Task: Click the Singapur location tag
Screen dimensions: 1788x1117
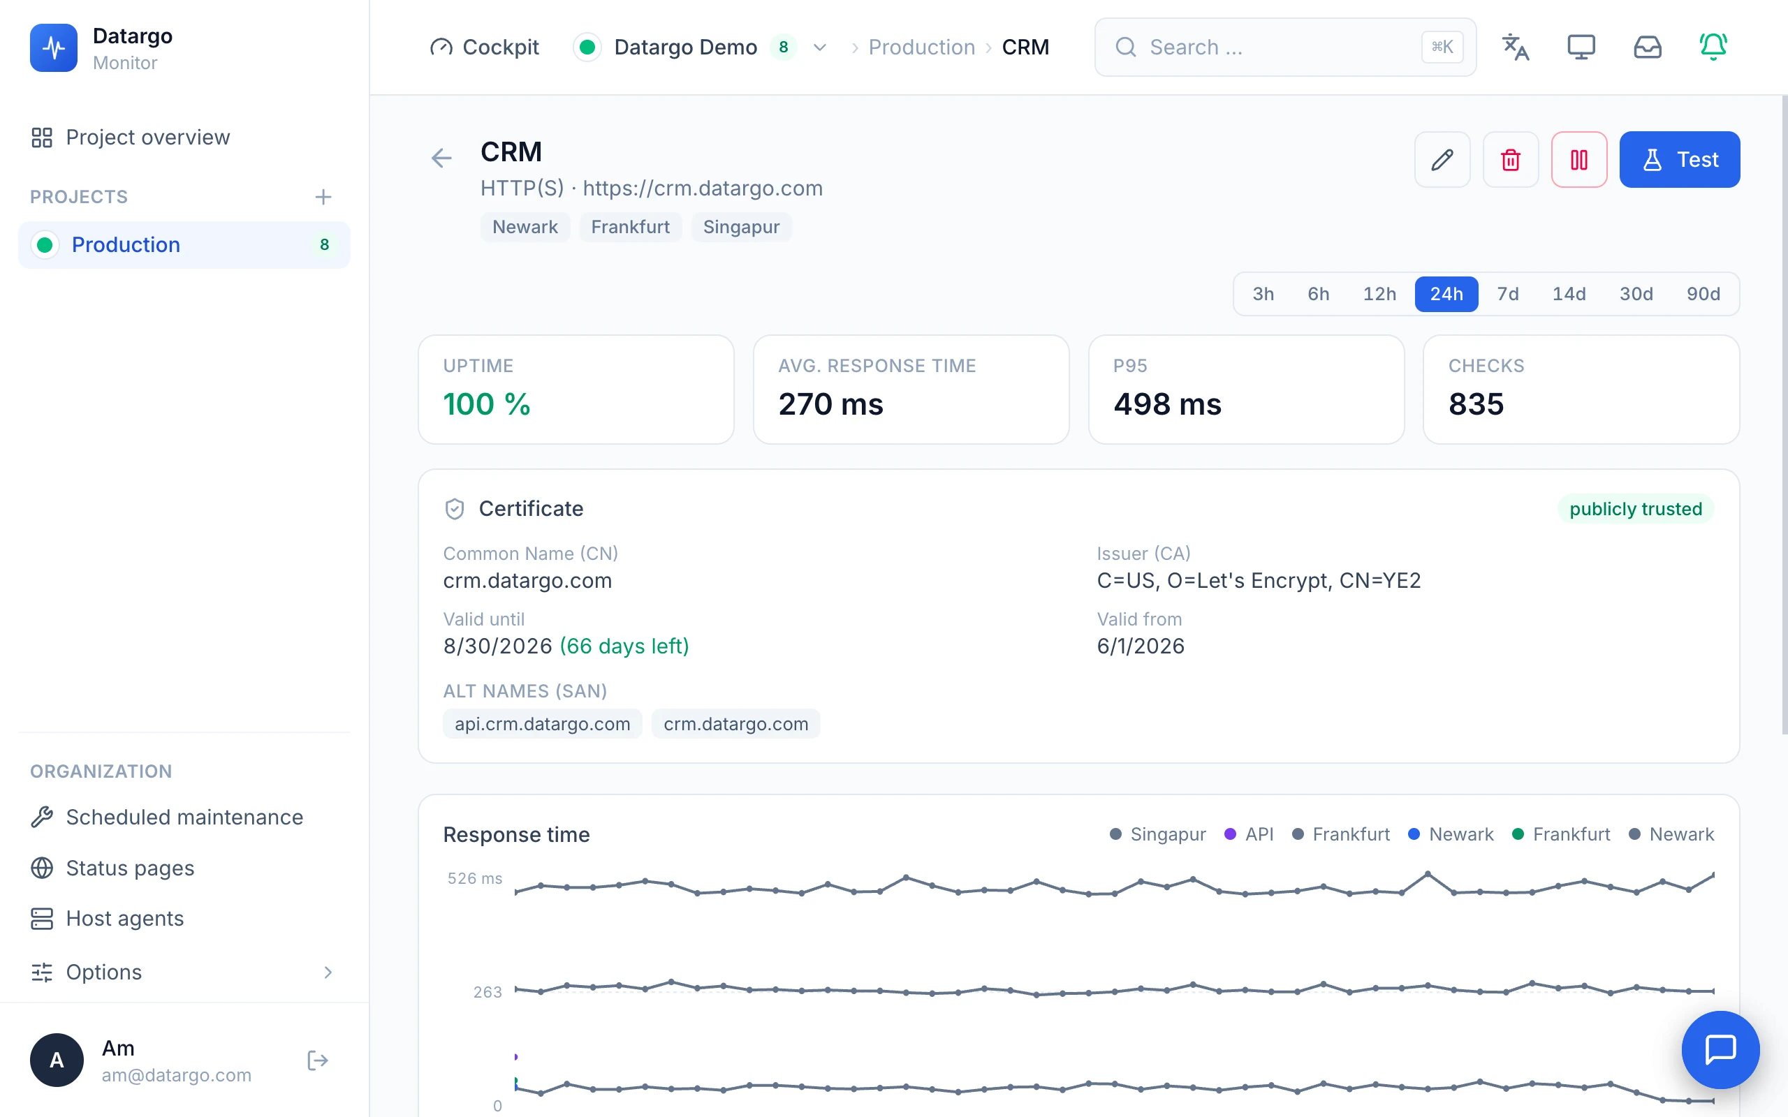Action: (x=741, y=227)
